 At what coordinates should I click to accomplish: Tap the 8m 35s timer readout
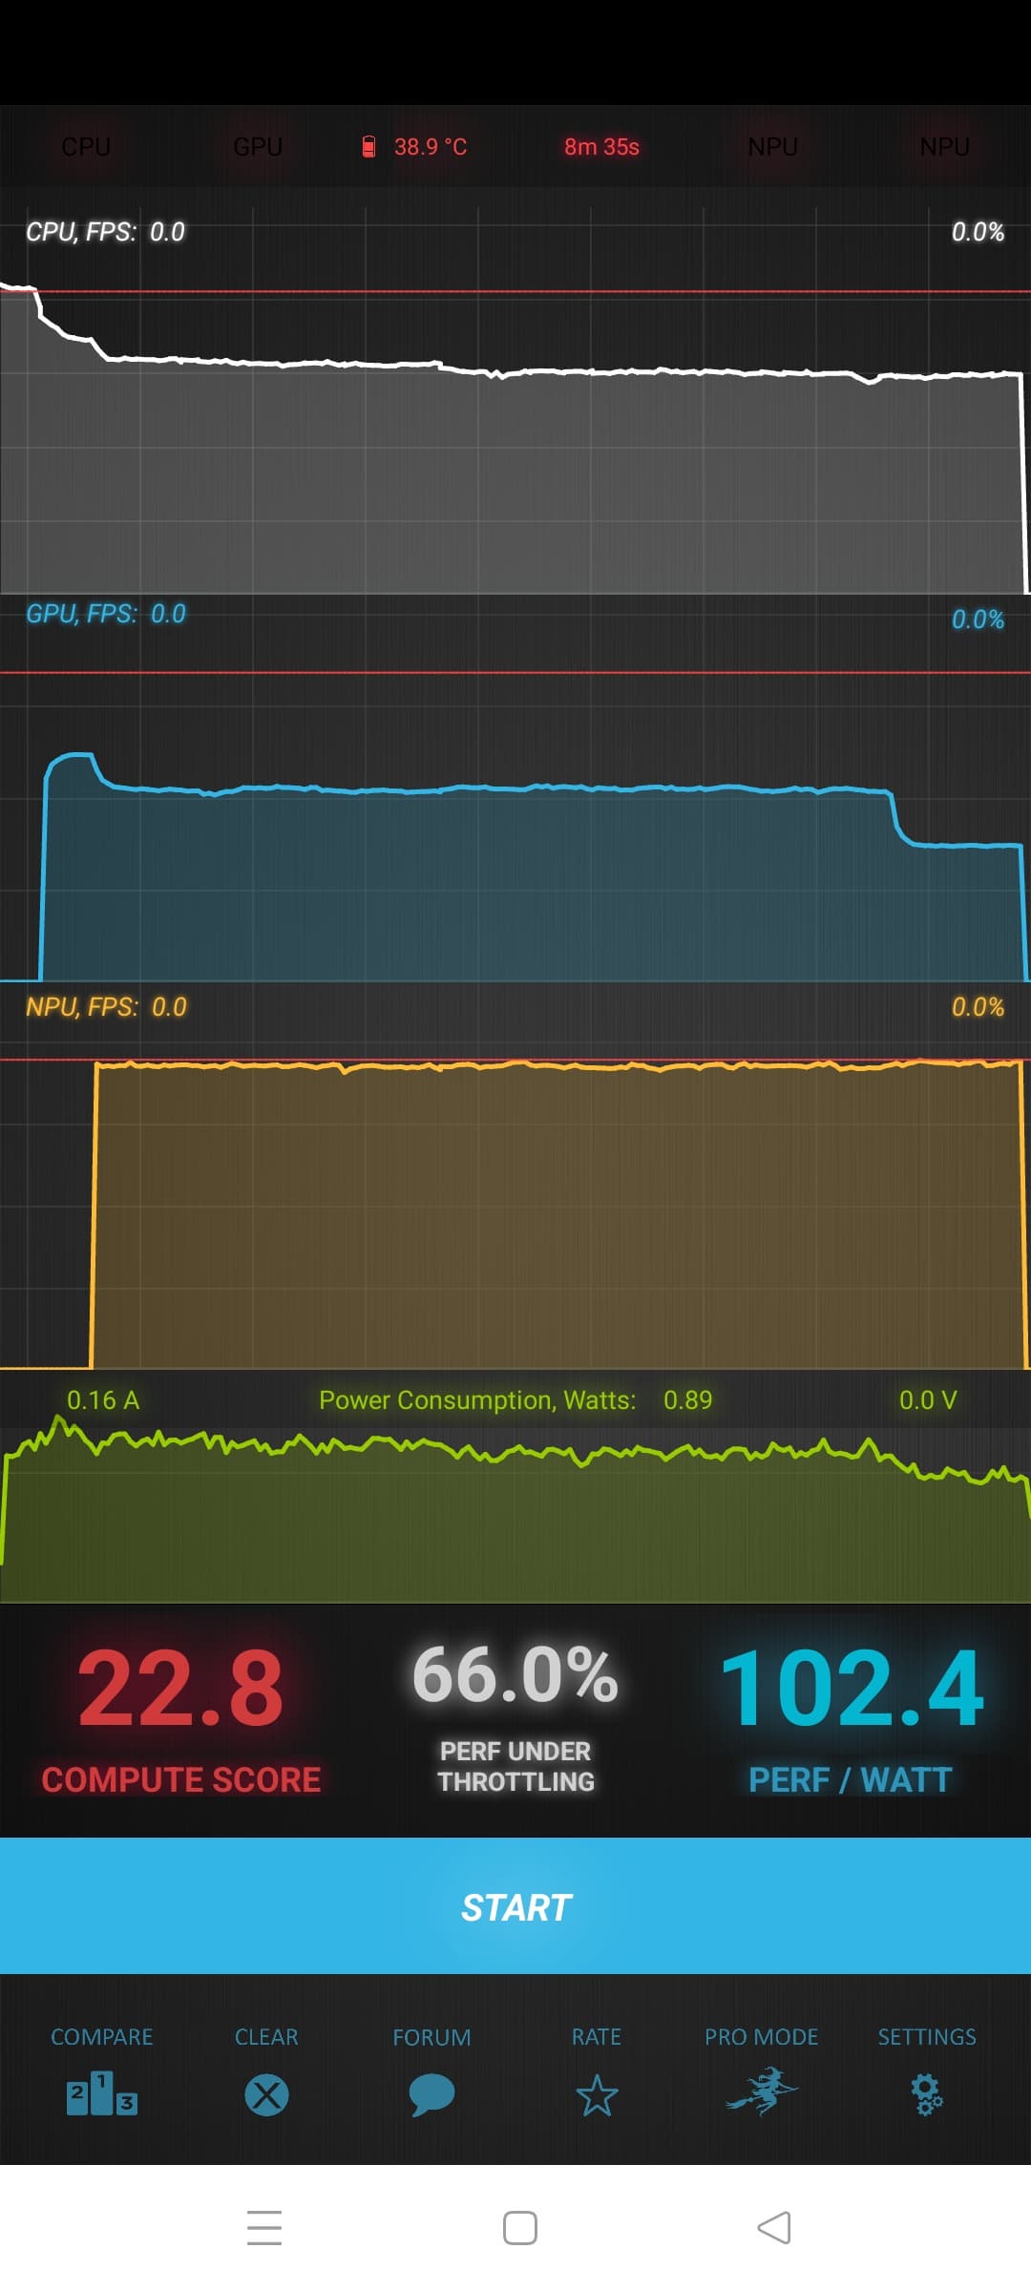601,146
